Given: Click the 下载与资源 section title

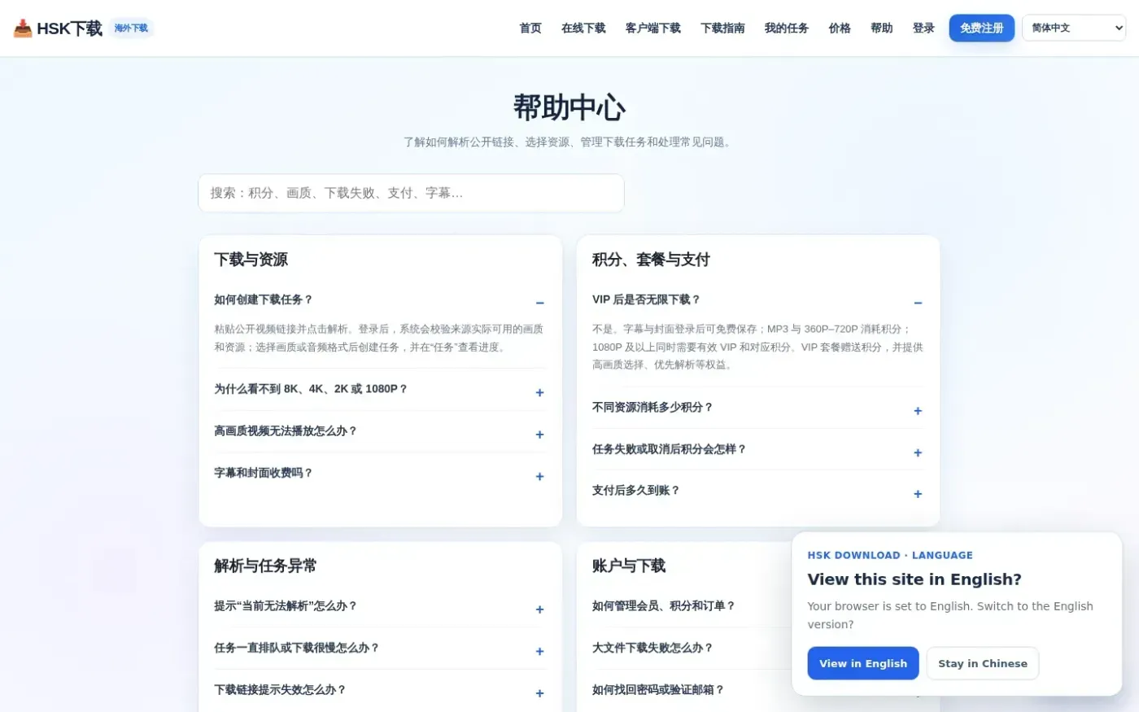Looking at the screenshot, I should point(251,260).
